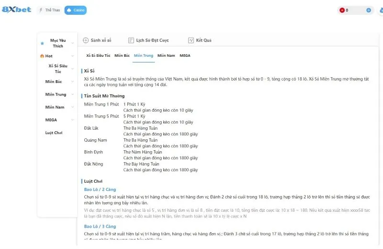Image resolution: width=383 pixels, height=249 pixels.
Task: Click the red coin balance icon
Action: click(342, 10)
